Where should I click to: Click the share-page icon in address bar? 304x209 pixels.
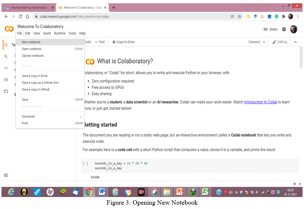point(232,16)
